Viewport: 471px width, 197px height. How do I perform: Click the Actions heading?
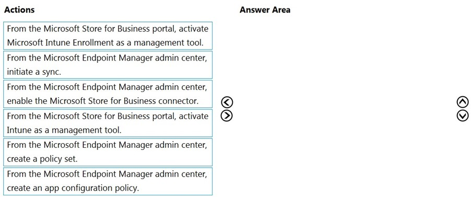pyautogui.click(x=19, y=9)
